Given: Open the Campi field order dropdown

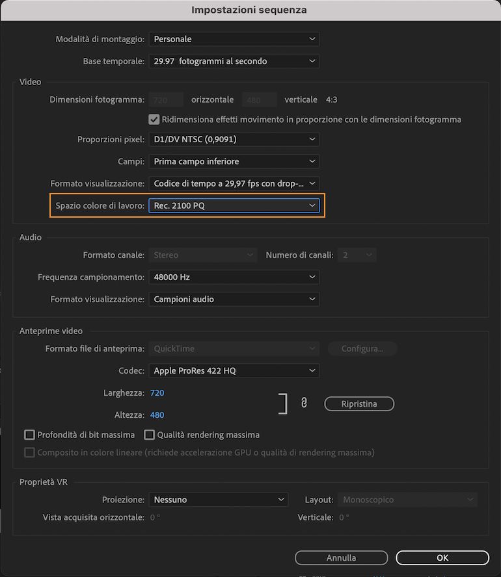Looking at the screenshot, I should click(x=234, y=161).
